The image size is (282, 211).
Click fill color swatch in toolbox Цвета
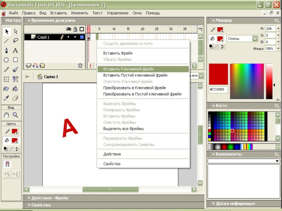[x=14, y=140]
